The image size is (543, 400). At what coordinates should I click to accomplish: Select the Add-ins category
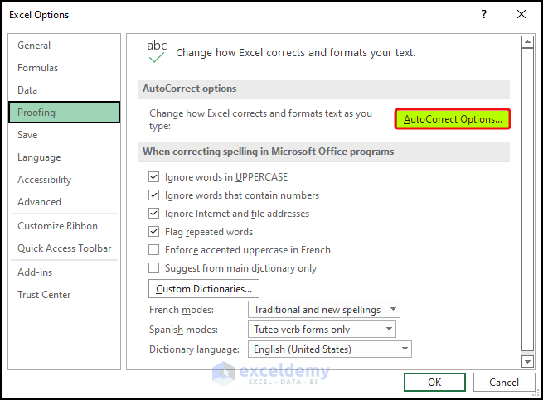point(64,272)
